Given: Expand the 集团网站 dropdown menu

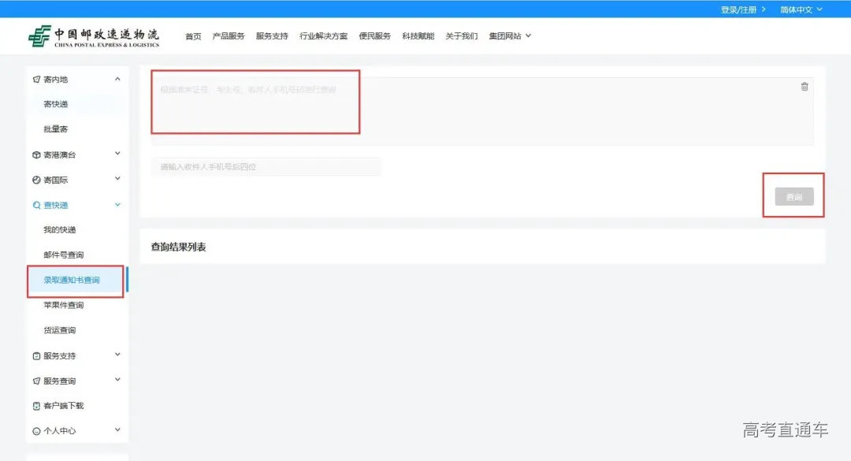Looking at the screenshot, I should [510, 36].
